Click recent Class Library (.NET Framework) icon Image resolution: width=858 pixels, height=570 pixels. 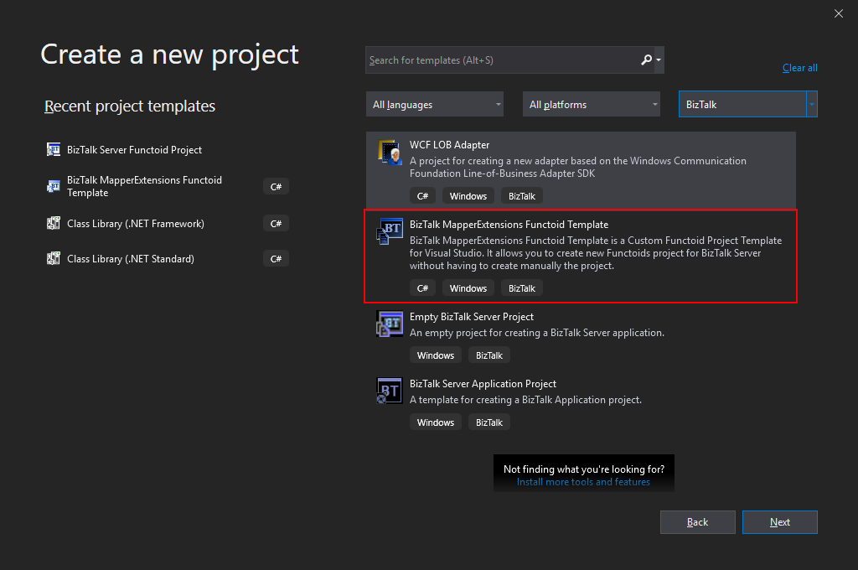click(54, 224)
